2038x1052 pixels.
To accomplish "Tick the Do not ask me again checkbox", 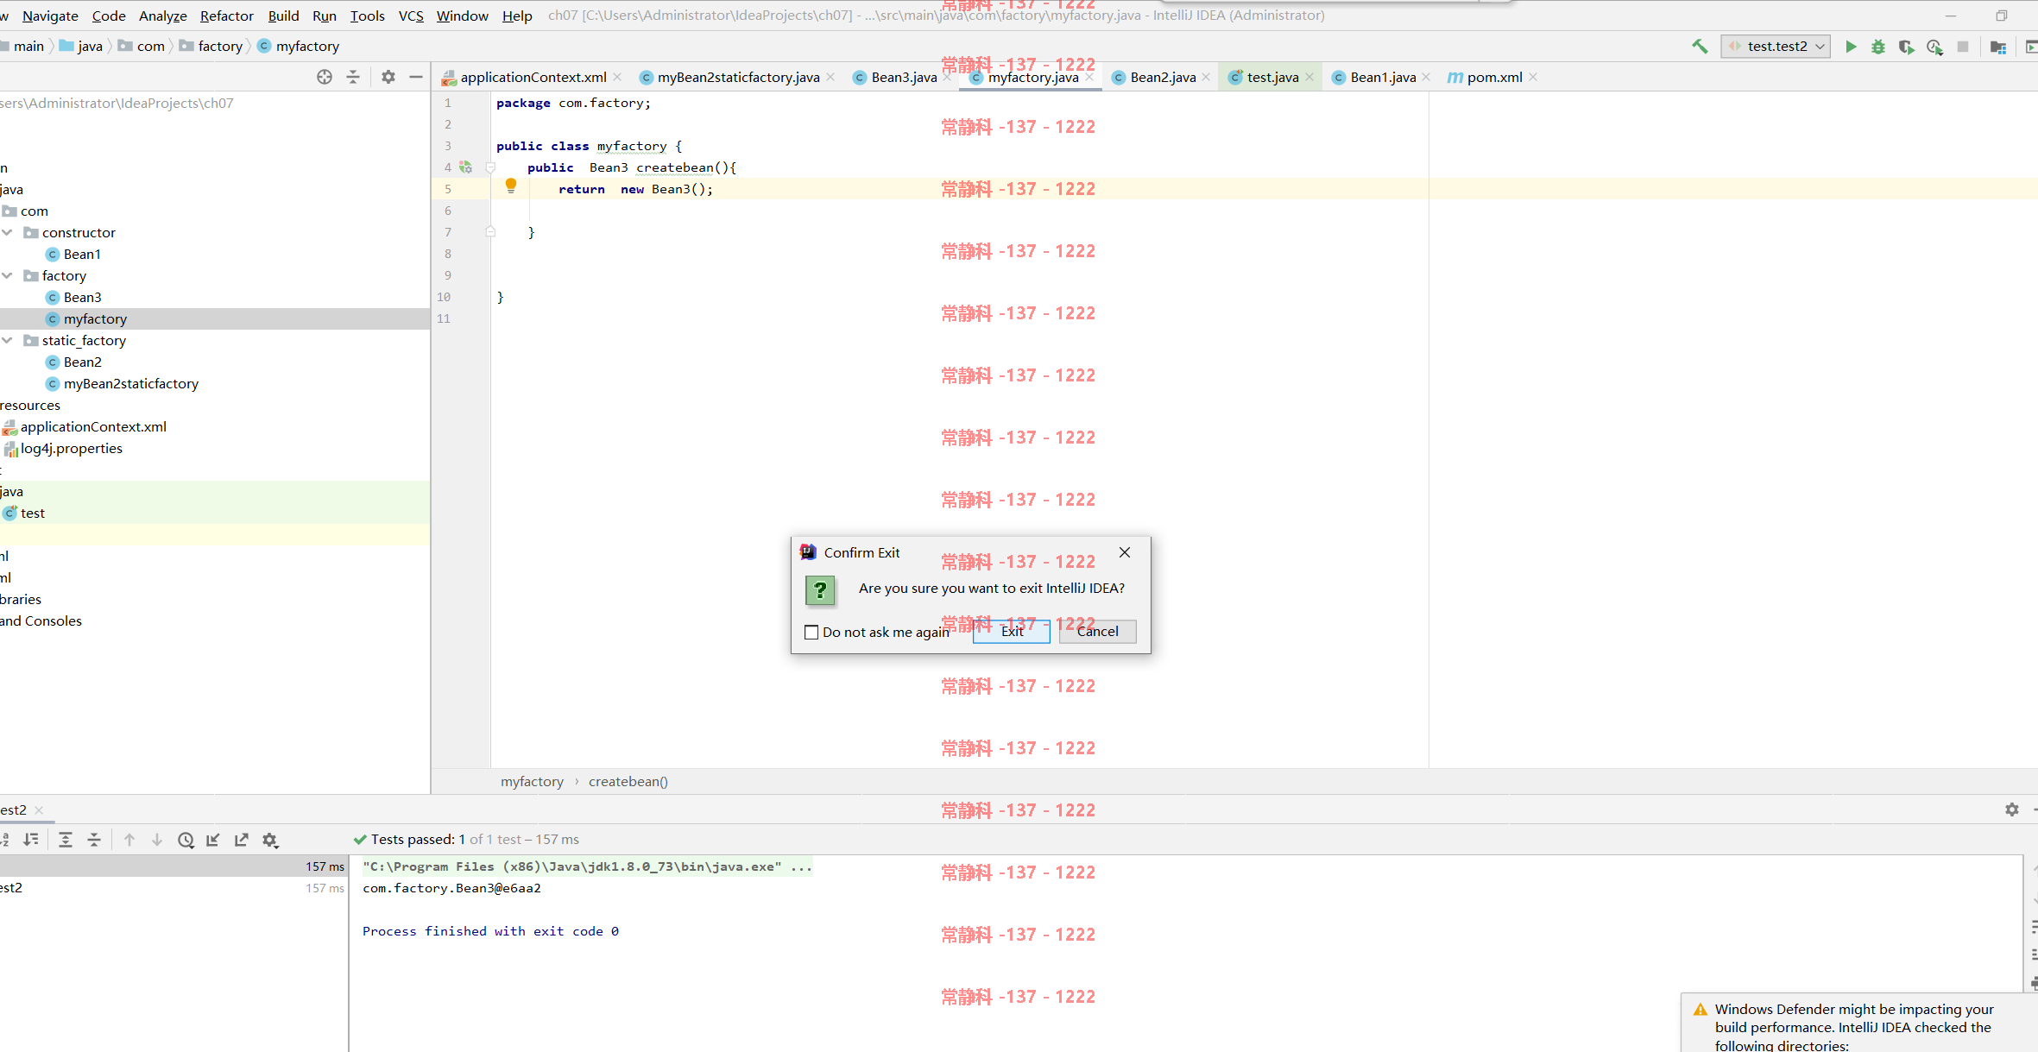I will tap(811, 632).
